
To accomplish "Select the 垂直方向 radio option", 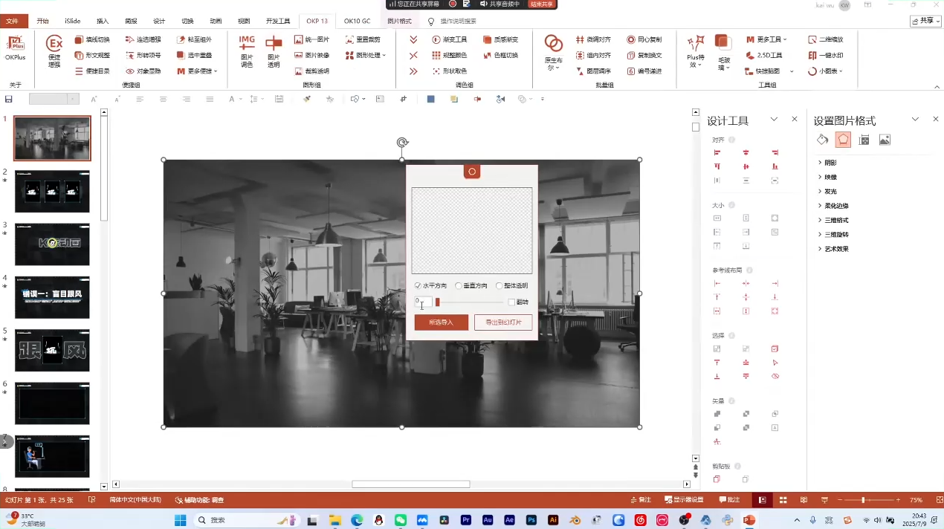I will click(459, 286).
